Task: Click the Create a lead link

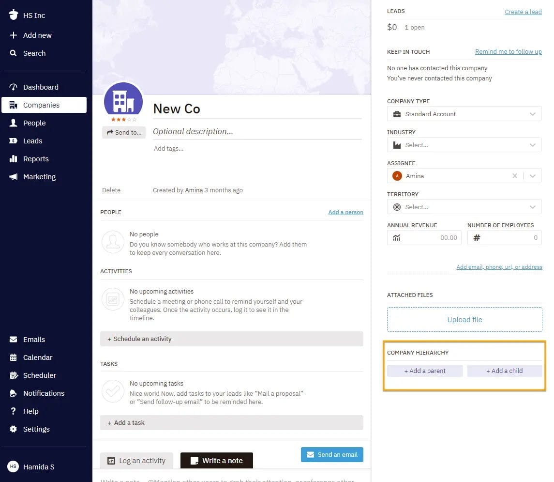Action: pyautogui.click(x=523, y=12)
